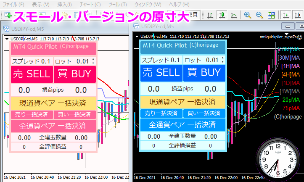Click the analog clock widget
The height and width of the screenshot is (182, 304).
pos(278,160)
